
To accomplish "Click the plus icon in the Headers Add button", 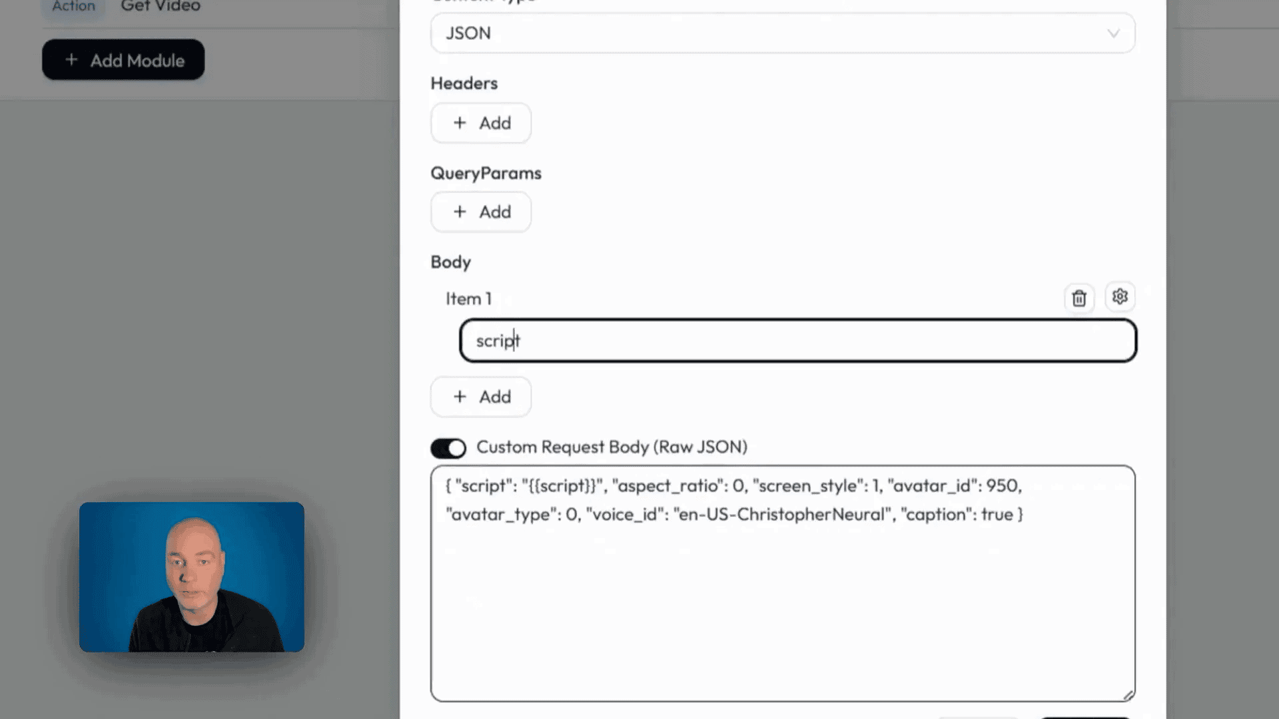I will coord(460,122).
